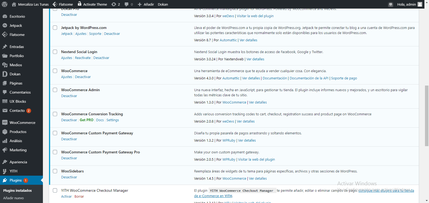Open the Productos menu label
This screenshot has width=429, height=203.
pos(18,132)
